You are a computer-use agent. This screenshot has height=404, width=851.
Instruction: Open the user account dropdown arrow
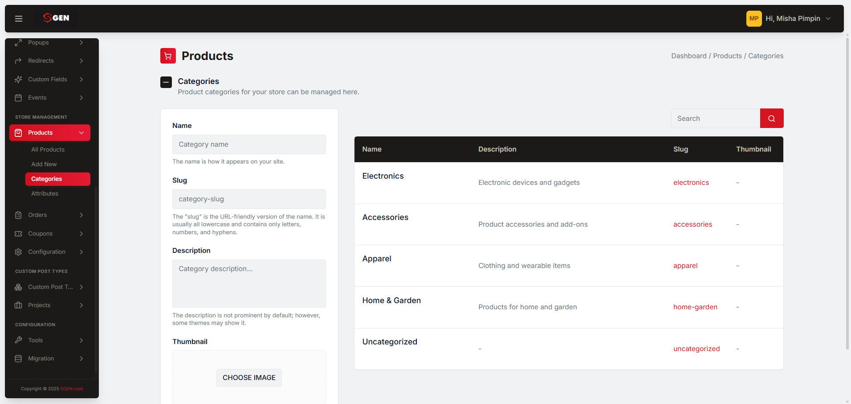coord(828,19)
